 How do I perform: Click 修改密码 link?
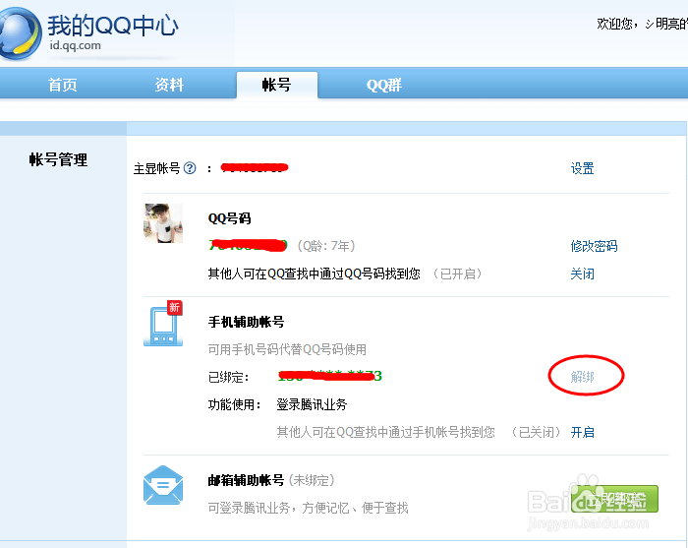(594, 246)
